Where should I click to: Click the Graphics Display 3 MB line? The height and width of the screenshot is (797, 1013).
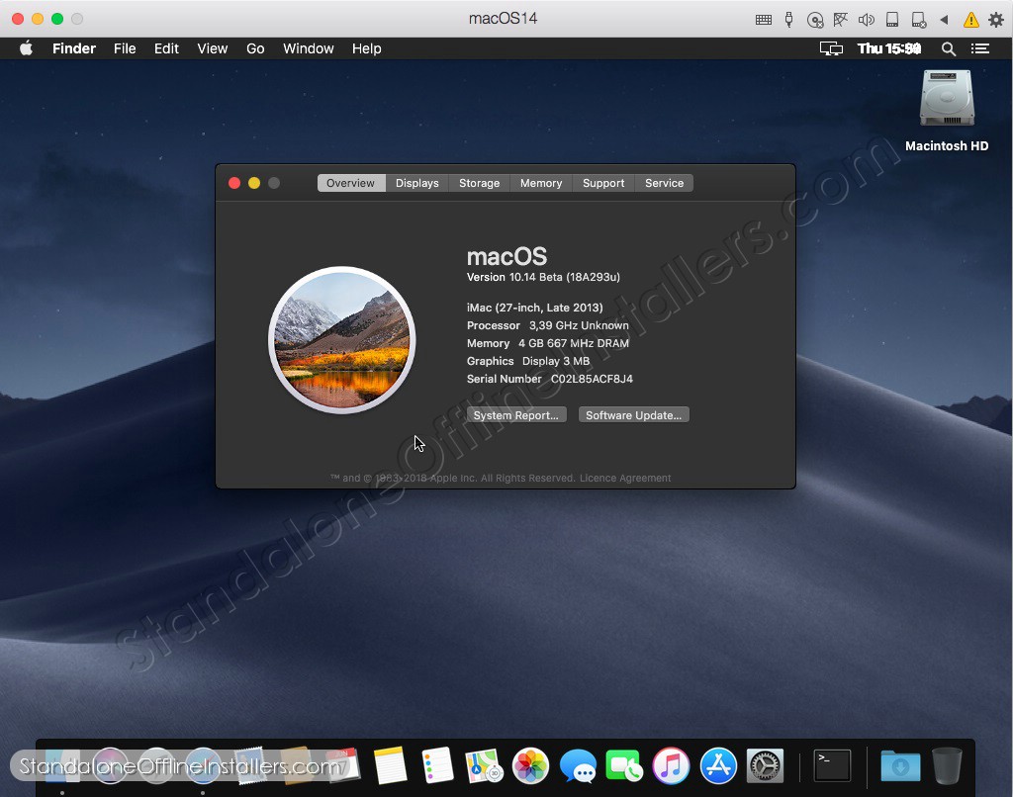528,361
